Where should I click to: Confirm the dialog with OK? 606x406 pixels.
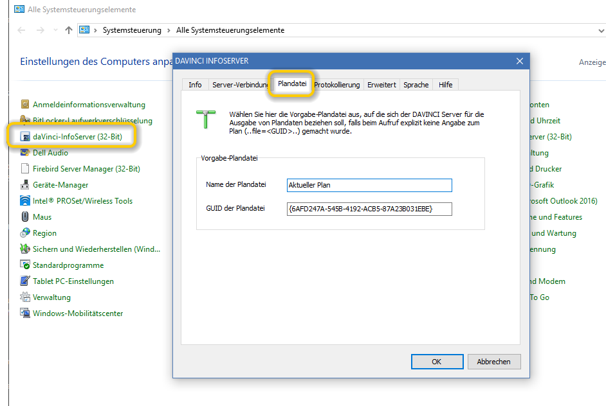(436, 362)
